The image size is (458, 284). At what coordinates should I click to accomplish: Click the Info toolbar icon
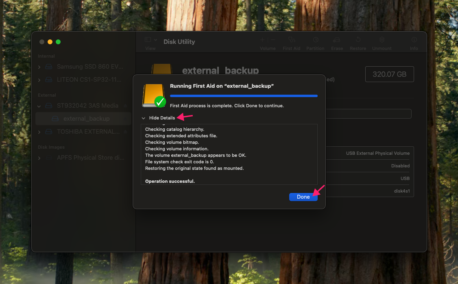pos(414,40)
